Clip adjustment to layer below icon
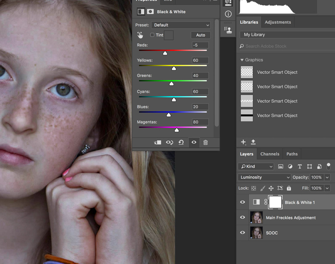Image resolution: width=335 pixels, height=264 pixels. point(158,143)
